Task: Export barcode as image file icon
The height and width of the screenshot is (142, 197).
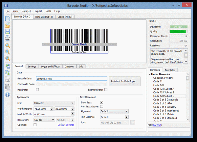Action: pyautogui.click(x=8, y=67)
